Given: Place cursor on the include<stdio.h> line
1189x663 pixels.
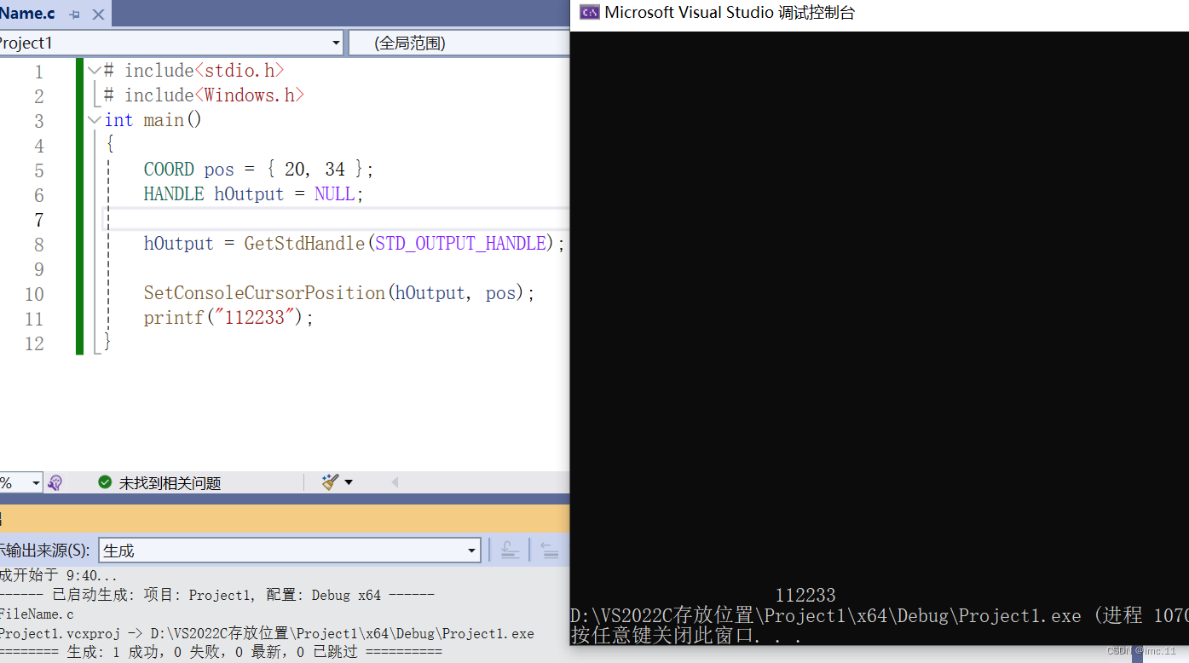Looking at the screenshot, I should 193,71.
